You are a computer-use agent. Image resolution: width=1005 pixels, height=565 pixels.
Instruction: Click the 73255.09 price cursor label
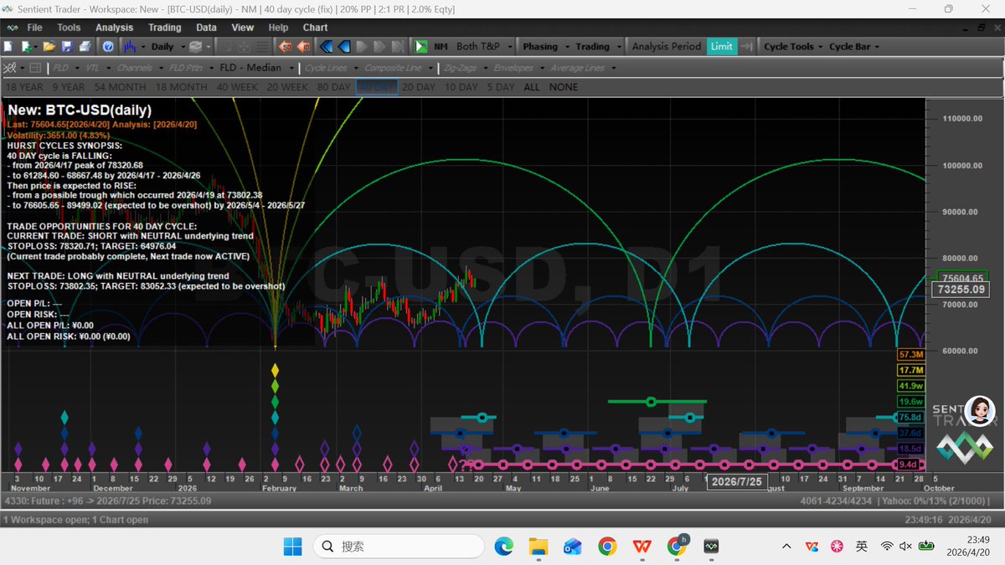961,290
